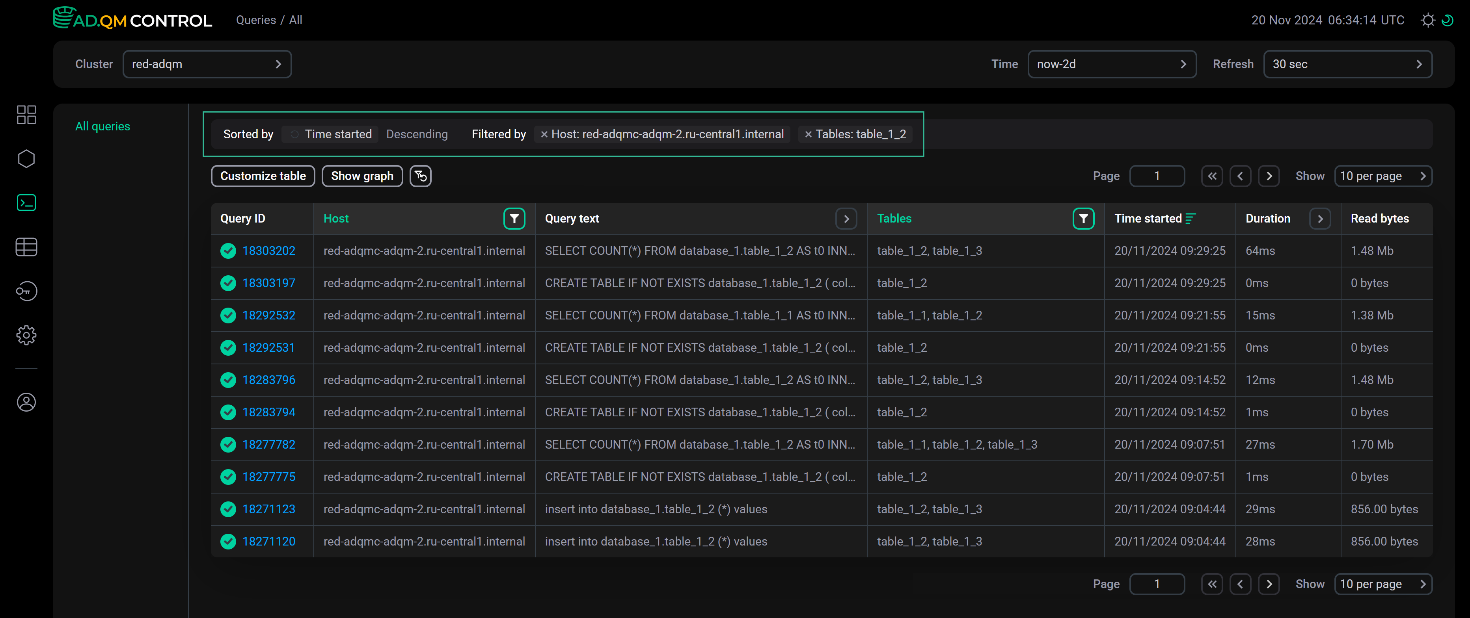Viewport: 1470px width, 618px height.
Task: Toggle sort direction on Time started column
Action: (1191, 218)
